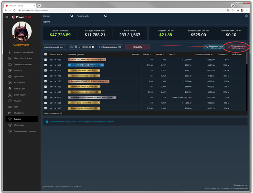
Task: Uncheck the Bounty MILLION$ $105 Stage 1 row checkbox
Action: (x=46, y=81)
